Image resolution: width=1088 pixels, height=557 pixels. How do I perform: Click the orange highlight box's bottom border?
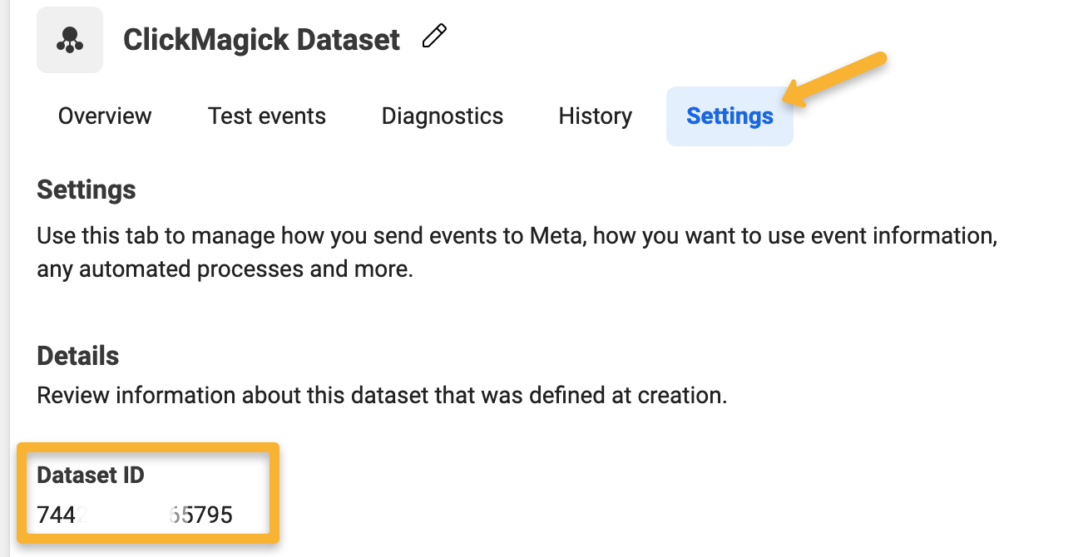click(x=147, y=539)
